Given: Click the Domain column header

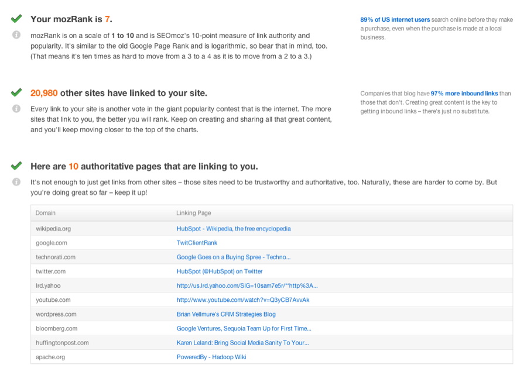Looking at the screenshot, I should pos(45,213).
